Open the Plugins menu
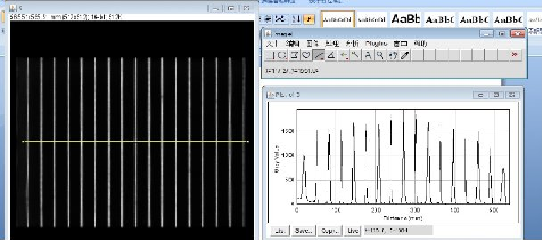The image size is (542, 240). point(376,44)
